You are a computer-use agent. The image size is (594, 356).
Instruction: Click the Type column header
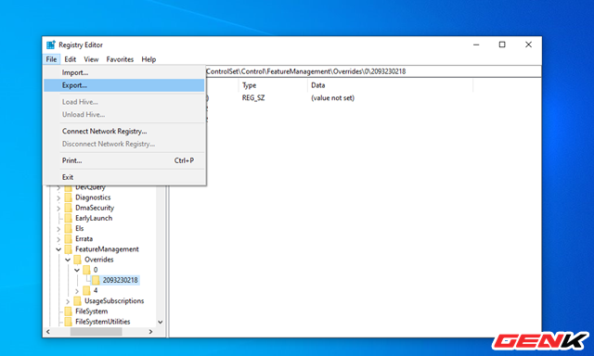coord(273,85)
